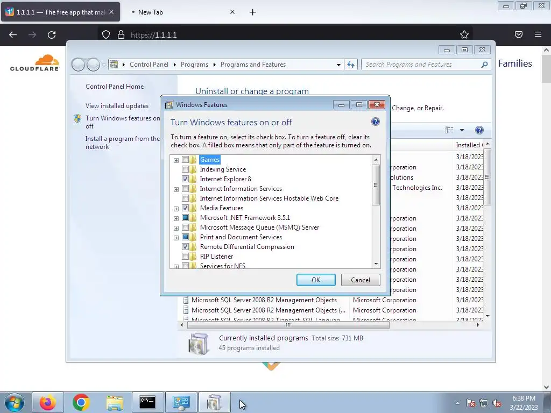Show hidden system tray icons arrow
The image size is (551, 413).
(457, 403)
